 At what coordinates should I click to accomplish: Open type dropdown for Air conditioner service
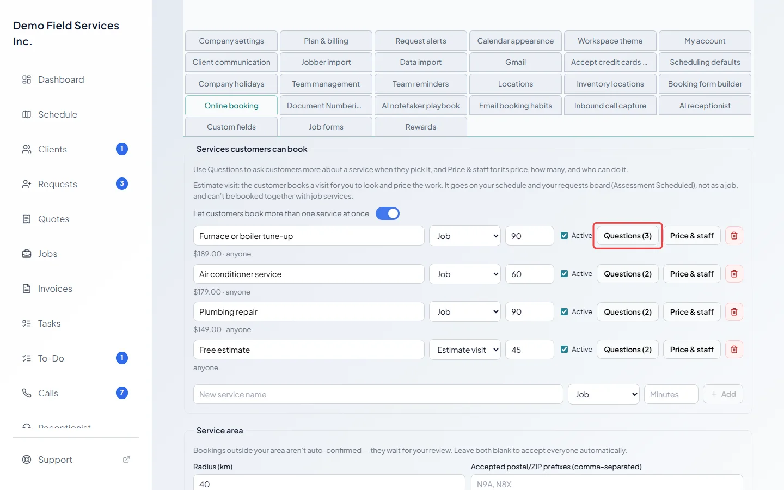coord(465,274)
